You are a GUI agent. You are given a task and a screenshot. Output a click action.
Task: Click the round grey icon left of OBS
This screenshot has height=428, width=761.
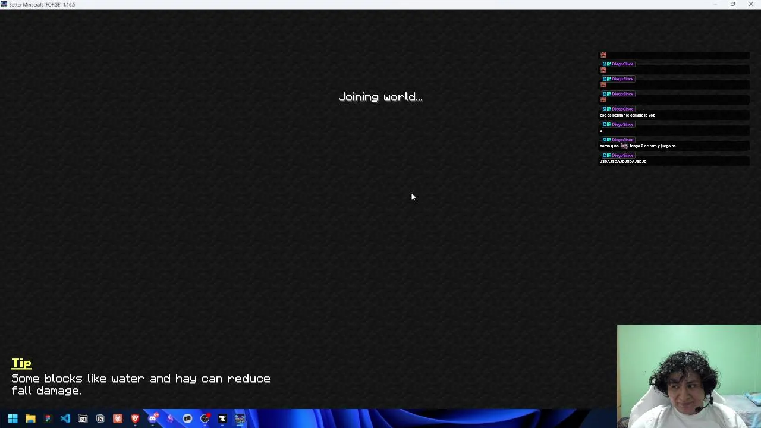pyautogui.click(x=187, y=418)
